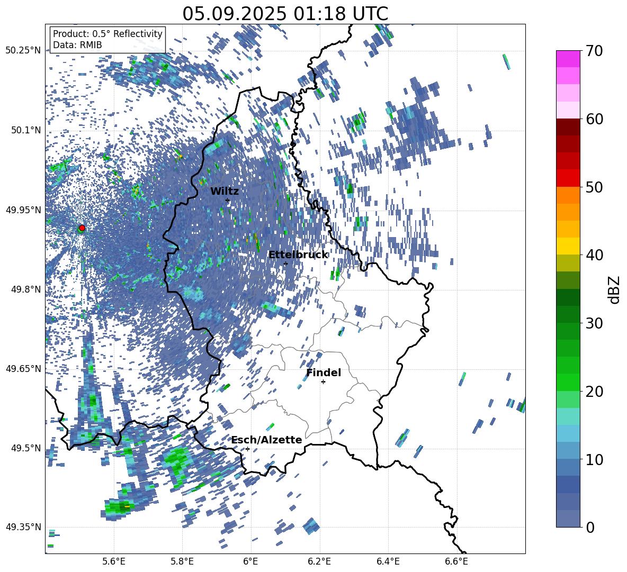This screenshot has height=572, width=627.
Task: Click the Esch/Alzette city label
Action: click(266, 440)
